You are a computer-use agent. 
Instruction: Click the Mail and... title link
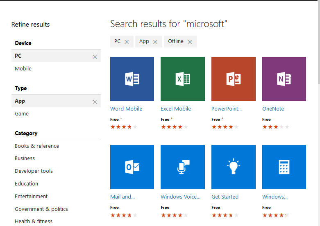click(x=123, y=197)
